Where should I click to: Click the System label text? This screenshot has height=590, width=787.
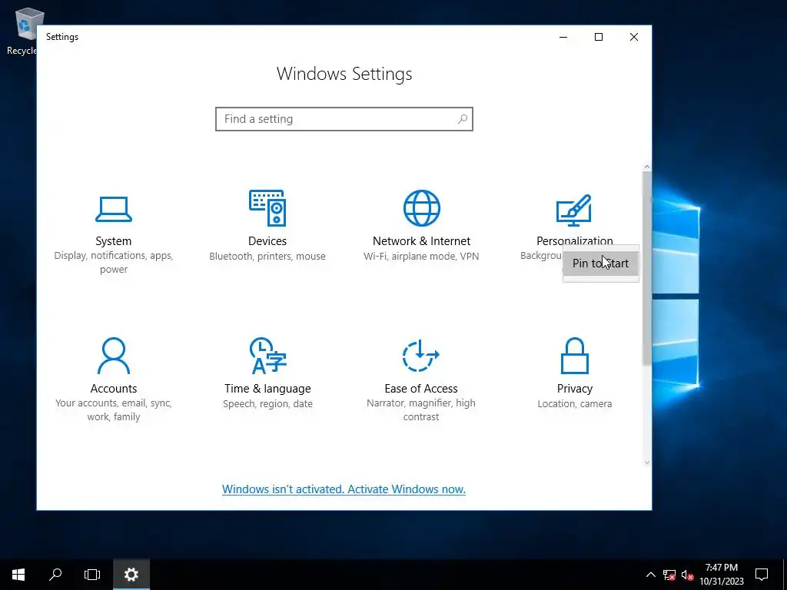click(114, 240)
